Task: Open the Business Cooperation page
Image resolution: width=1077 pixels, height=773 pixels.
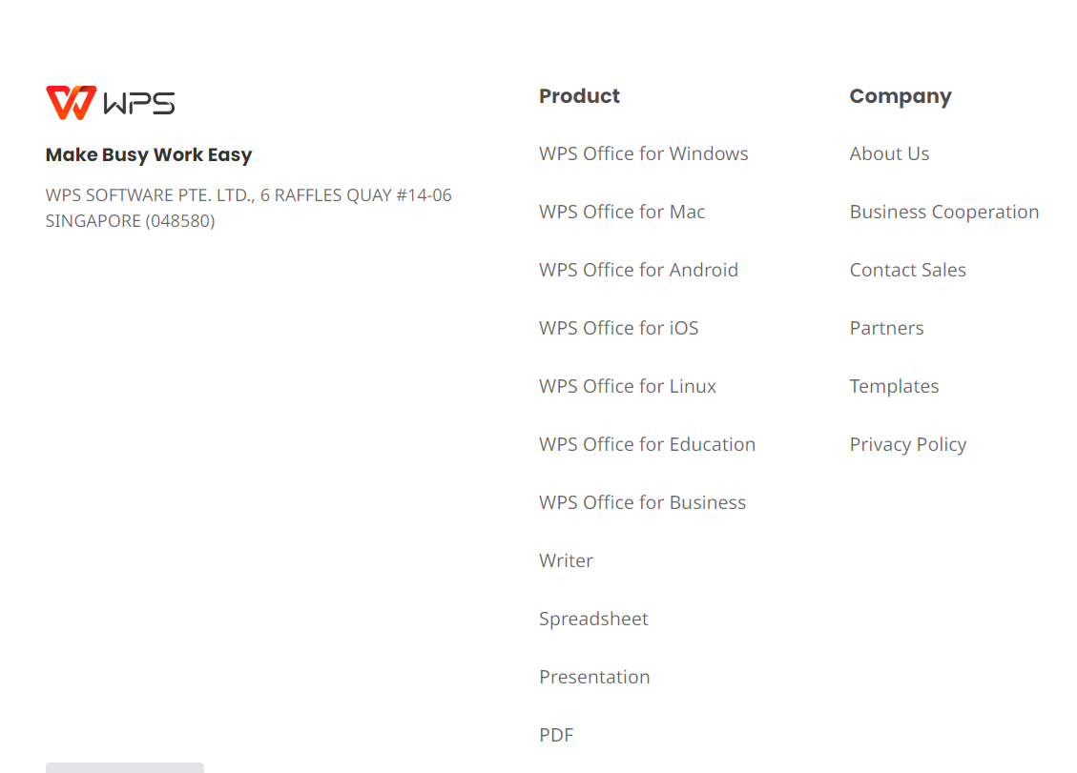Action: click(x=944, y=212)
